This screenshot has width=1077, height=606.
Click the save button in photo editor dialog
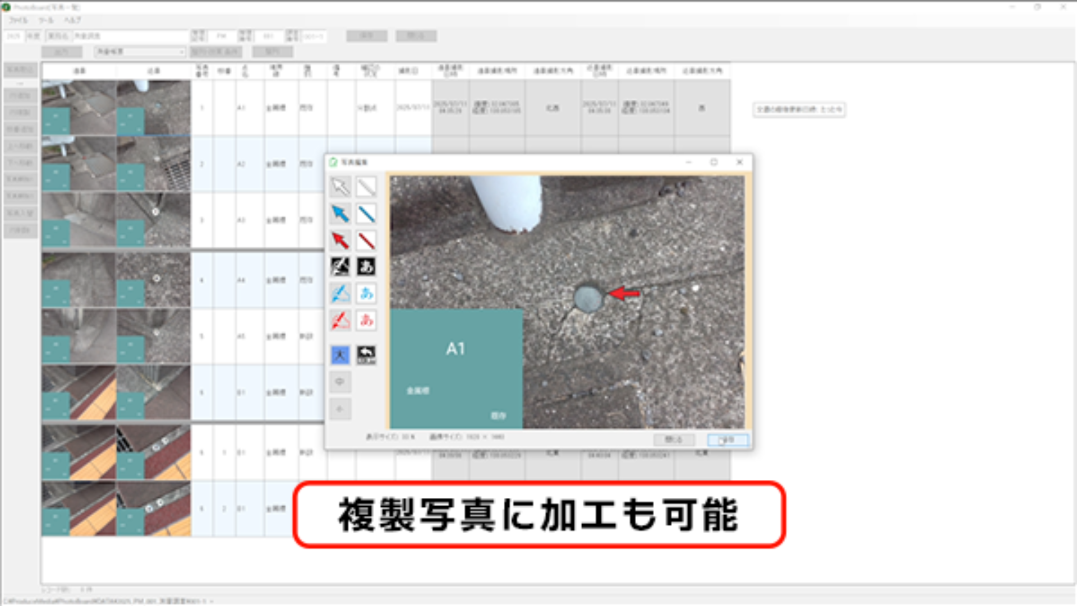tap(728, 440)
